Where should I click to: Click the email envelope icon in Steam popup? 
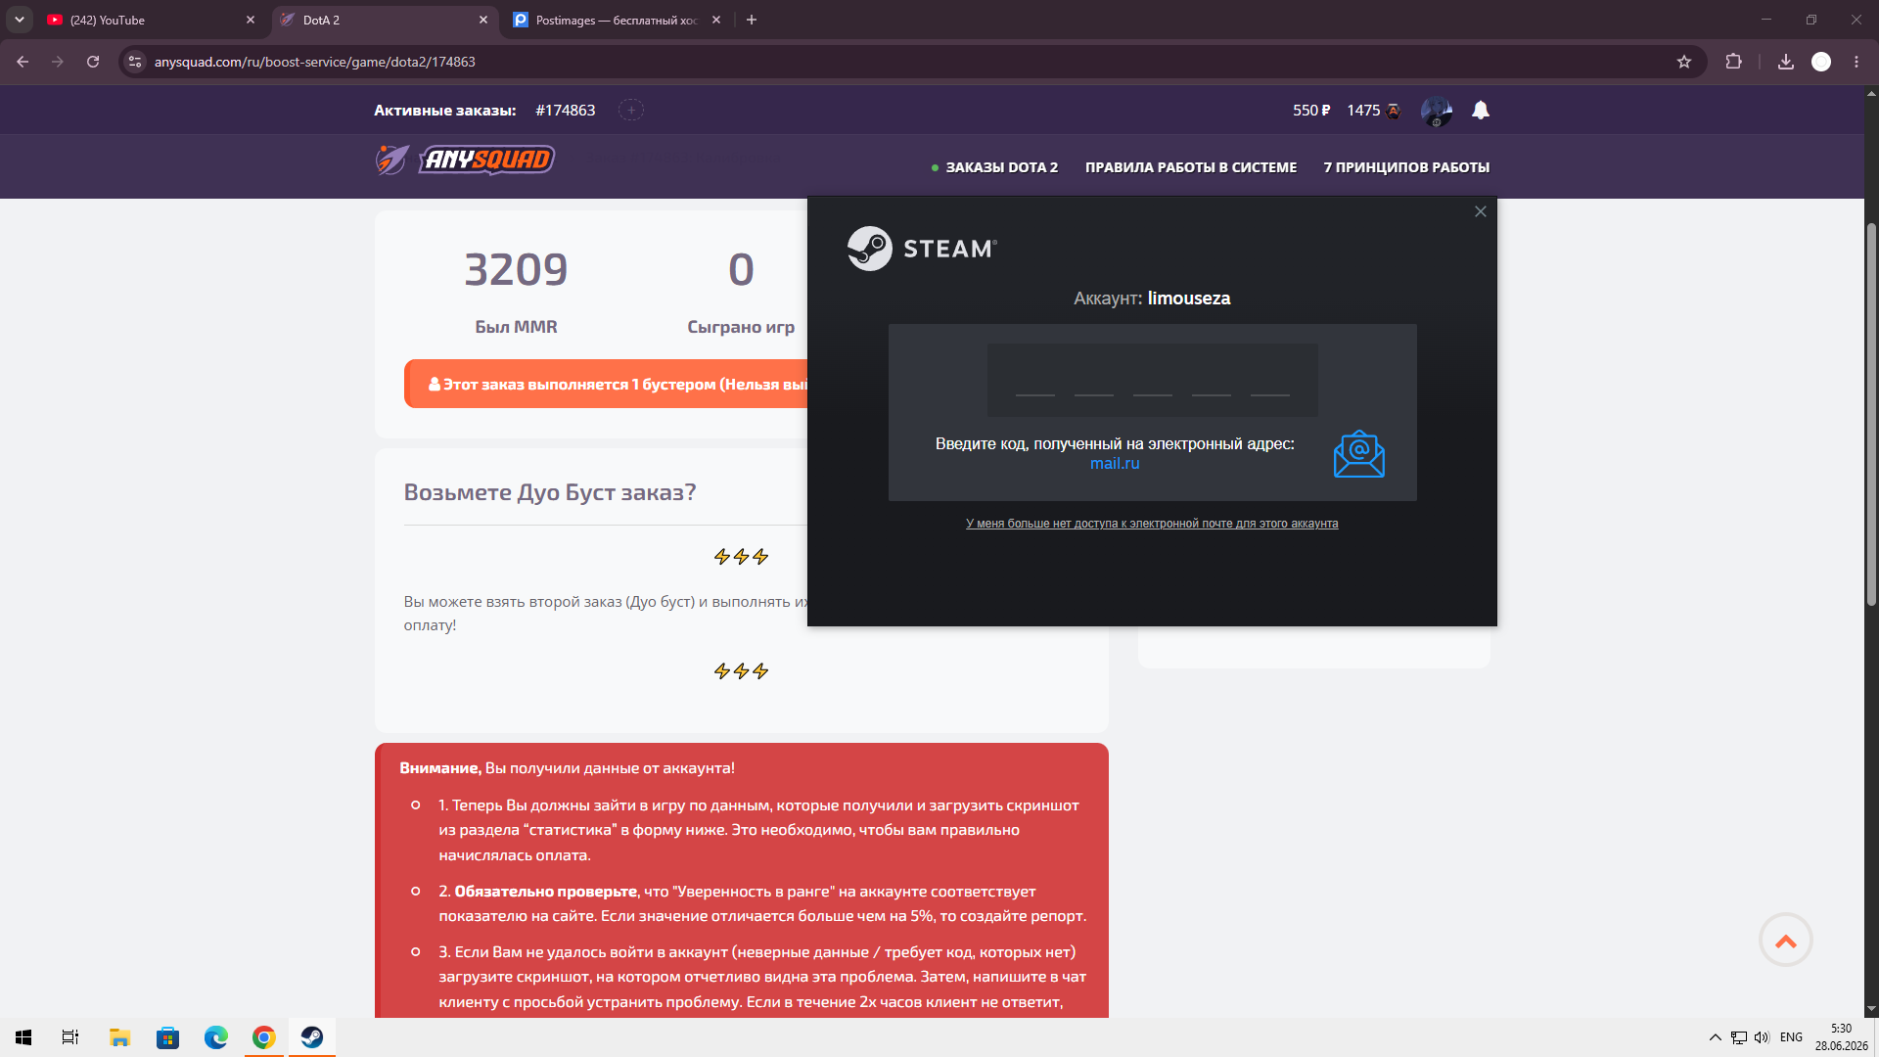click(1358, 454)
